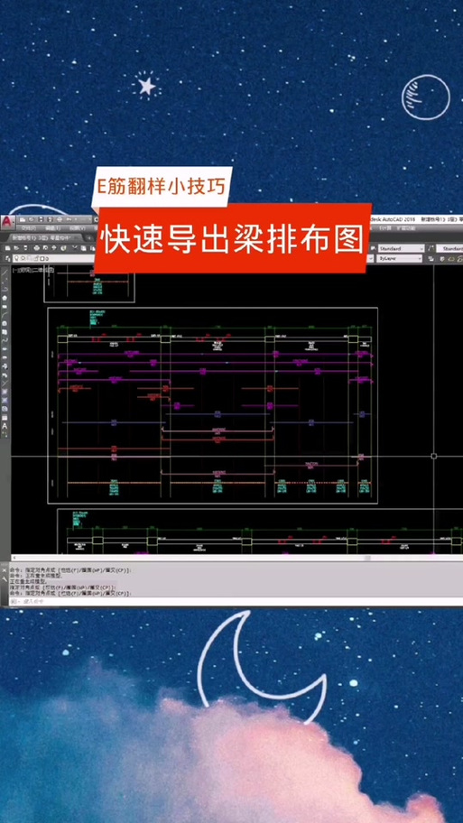This screenshot has width=463, height=823.
Task: Open the 编辑(E) menu
Action: point(53,228)
